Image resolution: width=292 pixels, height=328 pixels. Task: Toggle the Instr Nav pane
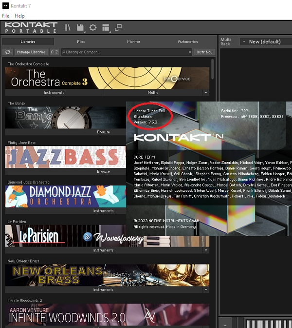pos(204,52)
